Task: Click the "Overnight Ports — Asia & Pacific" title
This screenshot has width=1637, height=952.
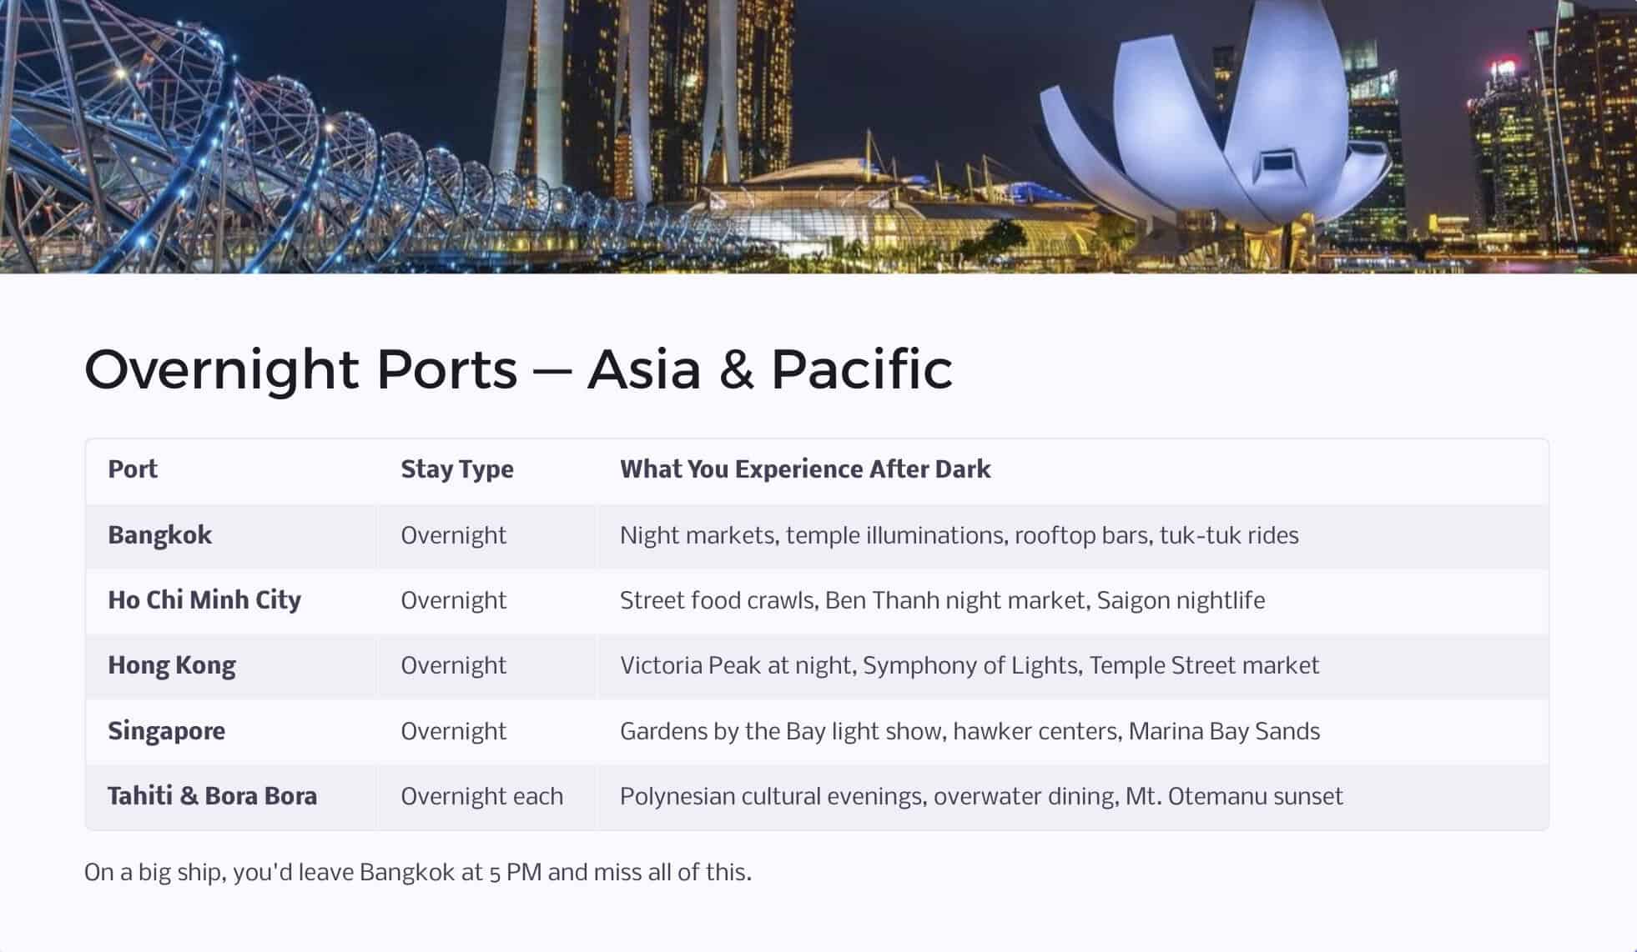Action: point(518,369)
